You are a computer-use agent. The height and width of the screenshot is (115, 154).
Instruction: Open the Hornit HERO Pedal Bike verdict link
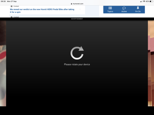tap(42, 11)
